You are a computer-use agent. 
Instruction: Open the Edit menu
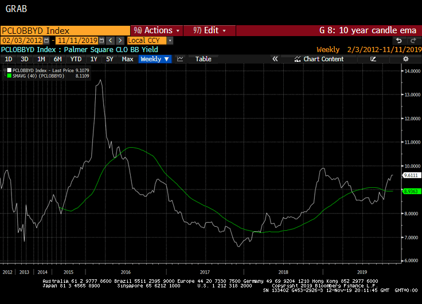[209, 30]
